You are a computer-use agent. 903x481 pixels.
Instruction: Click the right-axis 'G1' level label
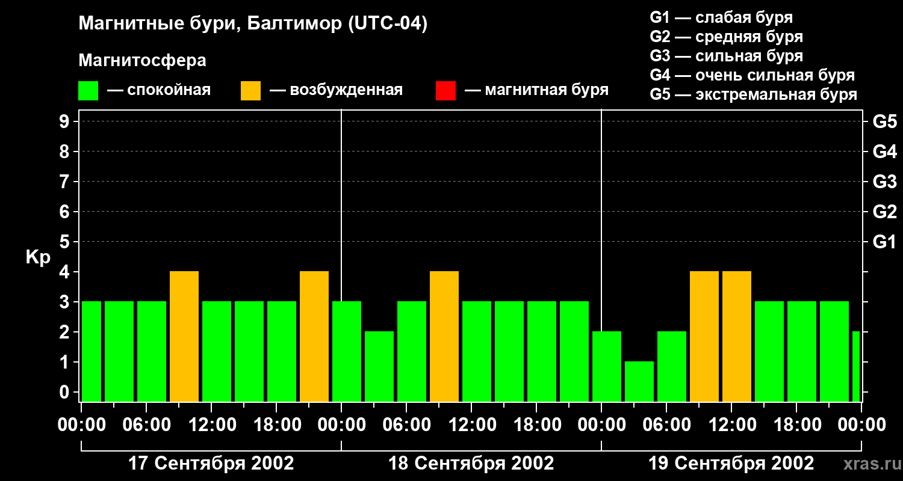[x=884, y=242]
